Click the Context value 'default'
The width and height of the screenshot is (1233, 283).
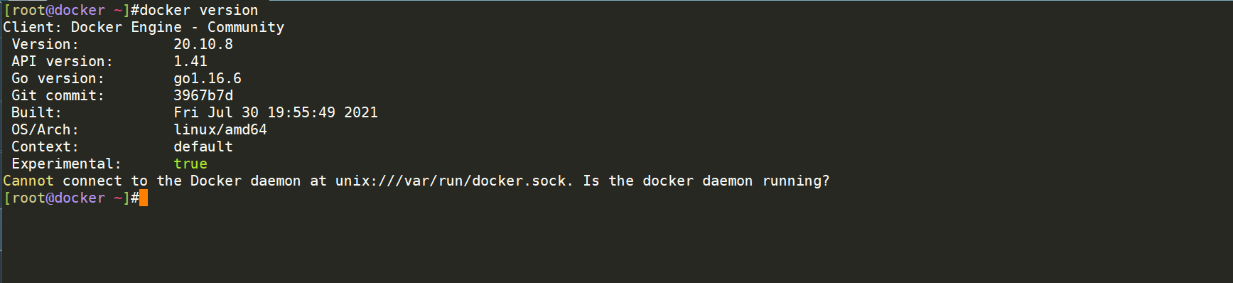click(203, 146)
